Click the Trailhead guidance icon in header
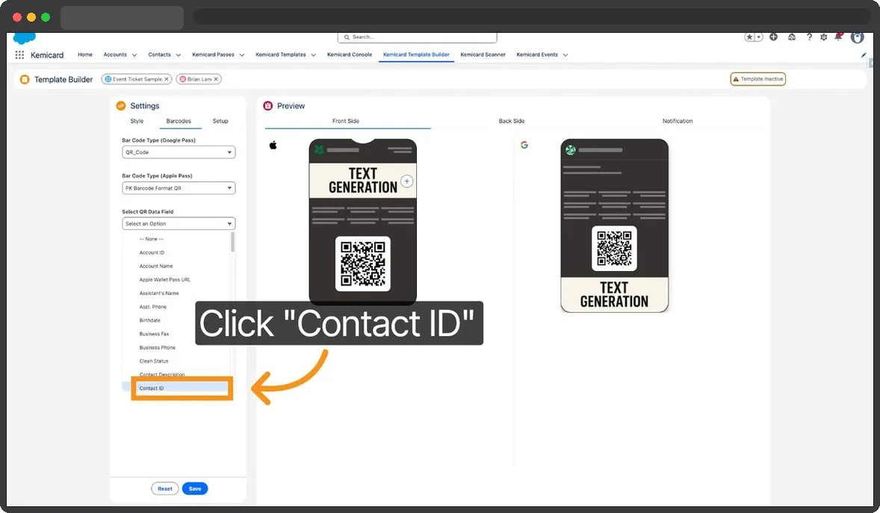The image size is (880, 513). point(791,37)
